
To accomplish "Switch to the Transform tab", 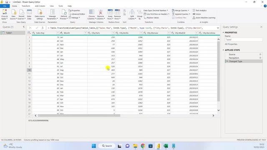I will click(26, 6).
